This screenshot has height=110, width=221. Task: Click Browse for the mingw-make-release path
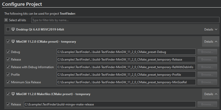tap(207, 104)
